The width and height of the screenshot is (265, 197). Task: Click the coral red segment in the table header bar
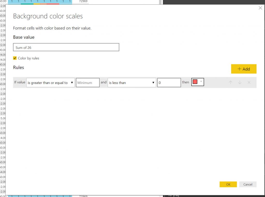(x=53, y=4)
